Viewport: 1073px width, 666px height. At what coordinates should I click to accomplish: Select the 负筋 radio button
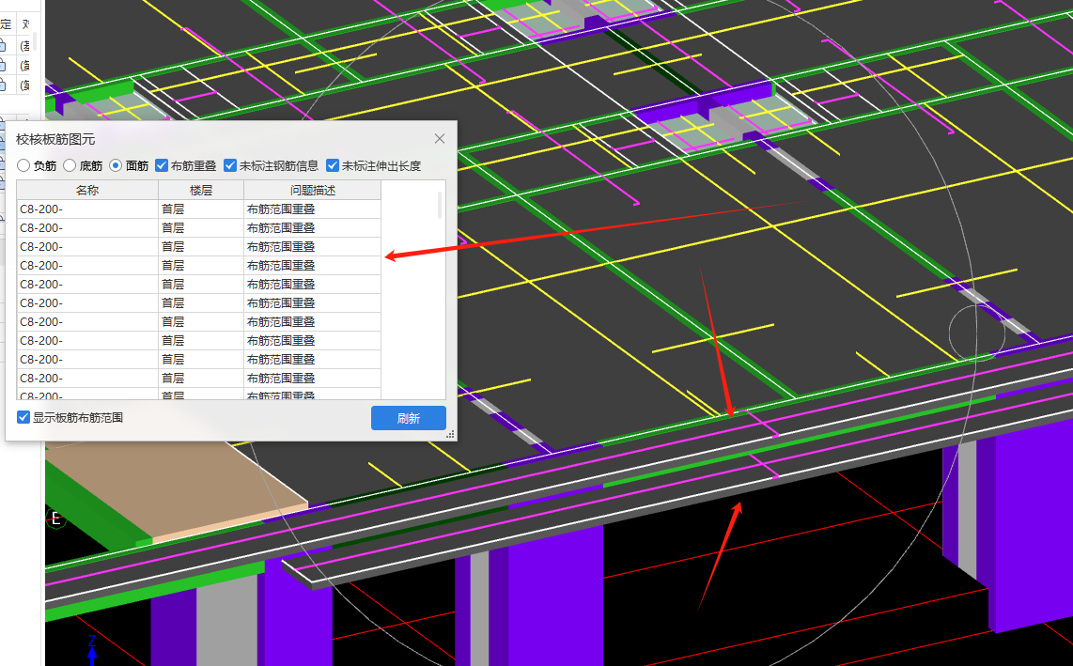pos(23,165)
